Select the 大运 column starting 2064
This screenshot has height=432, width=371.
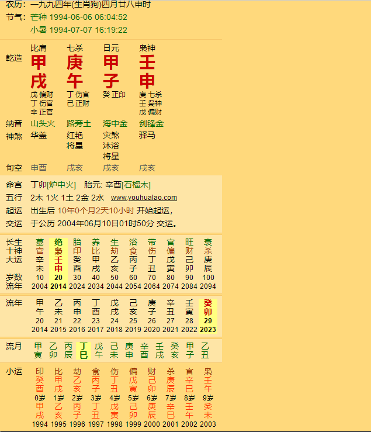point(152,264)
